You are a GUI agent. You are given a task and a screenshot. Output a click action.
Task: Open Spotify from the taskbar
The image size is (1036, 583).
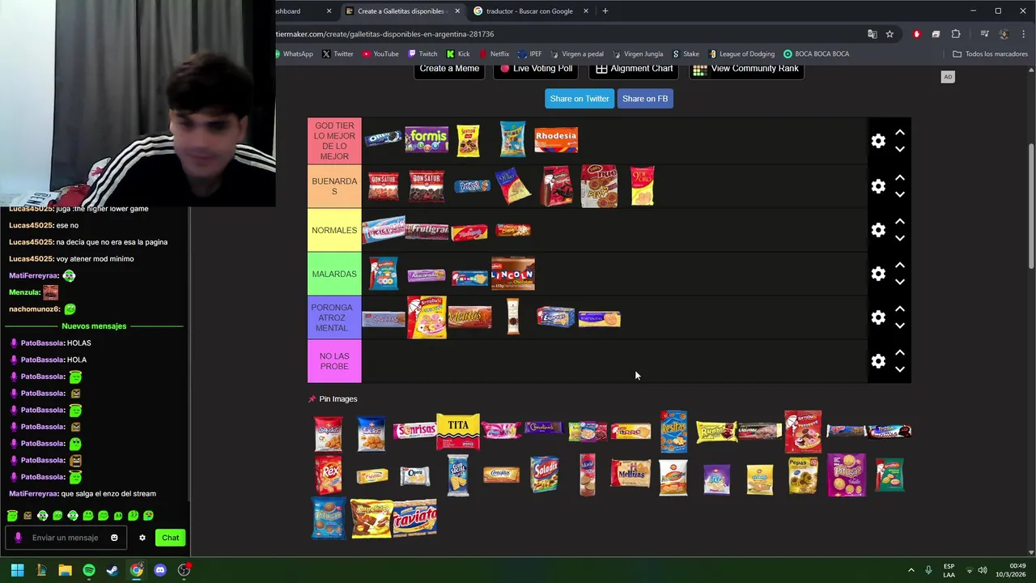tap(89, 570)
